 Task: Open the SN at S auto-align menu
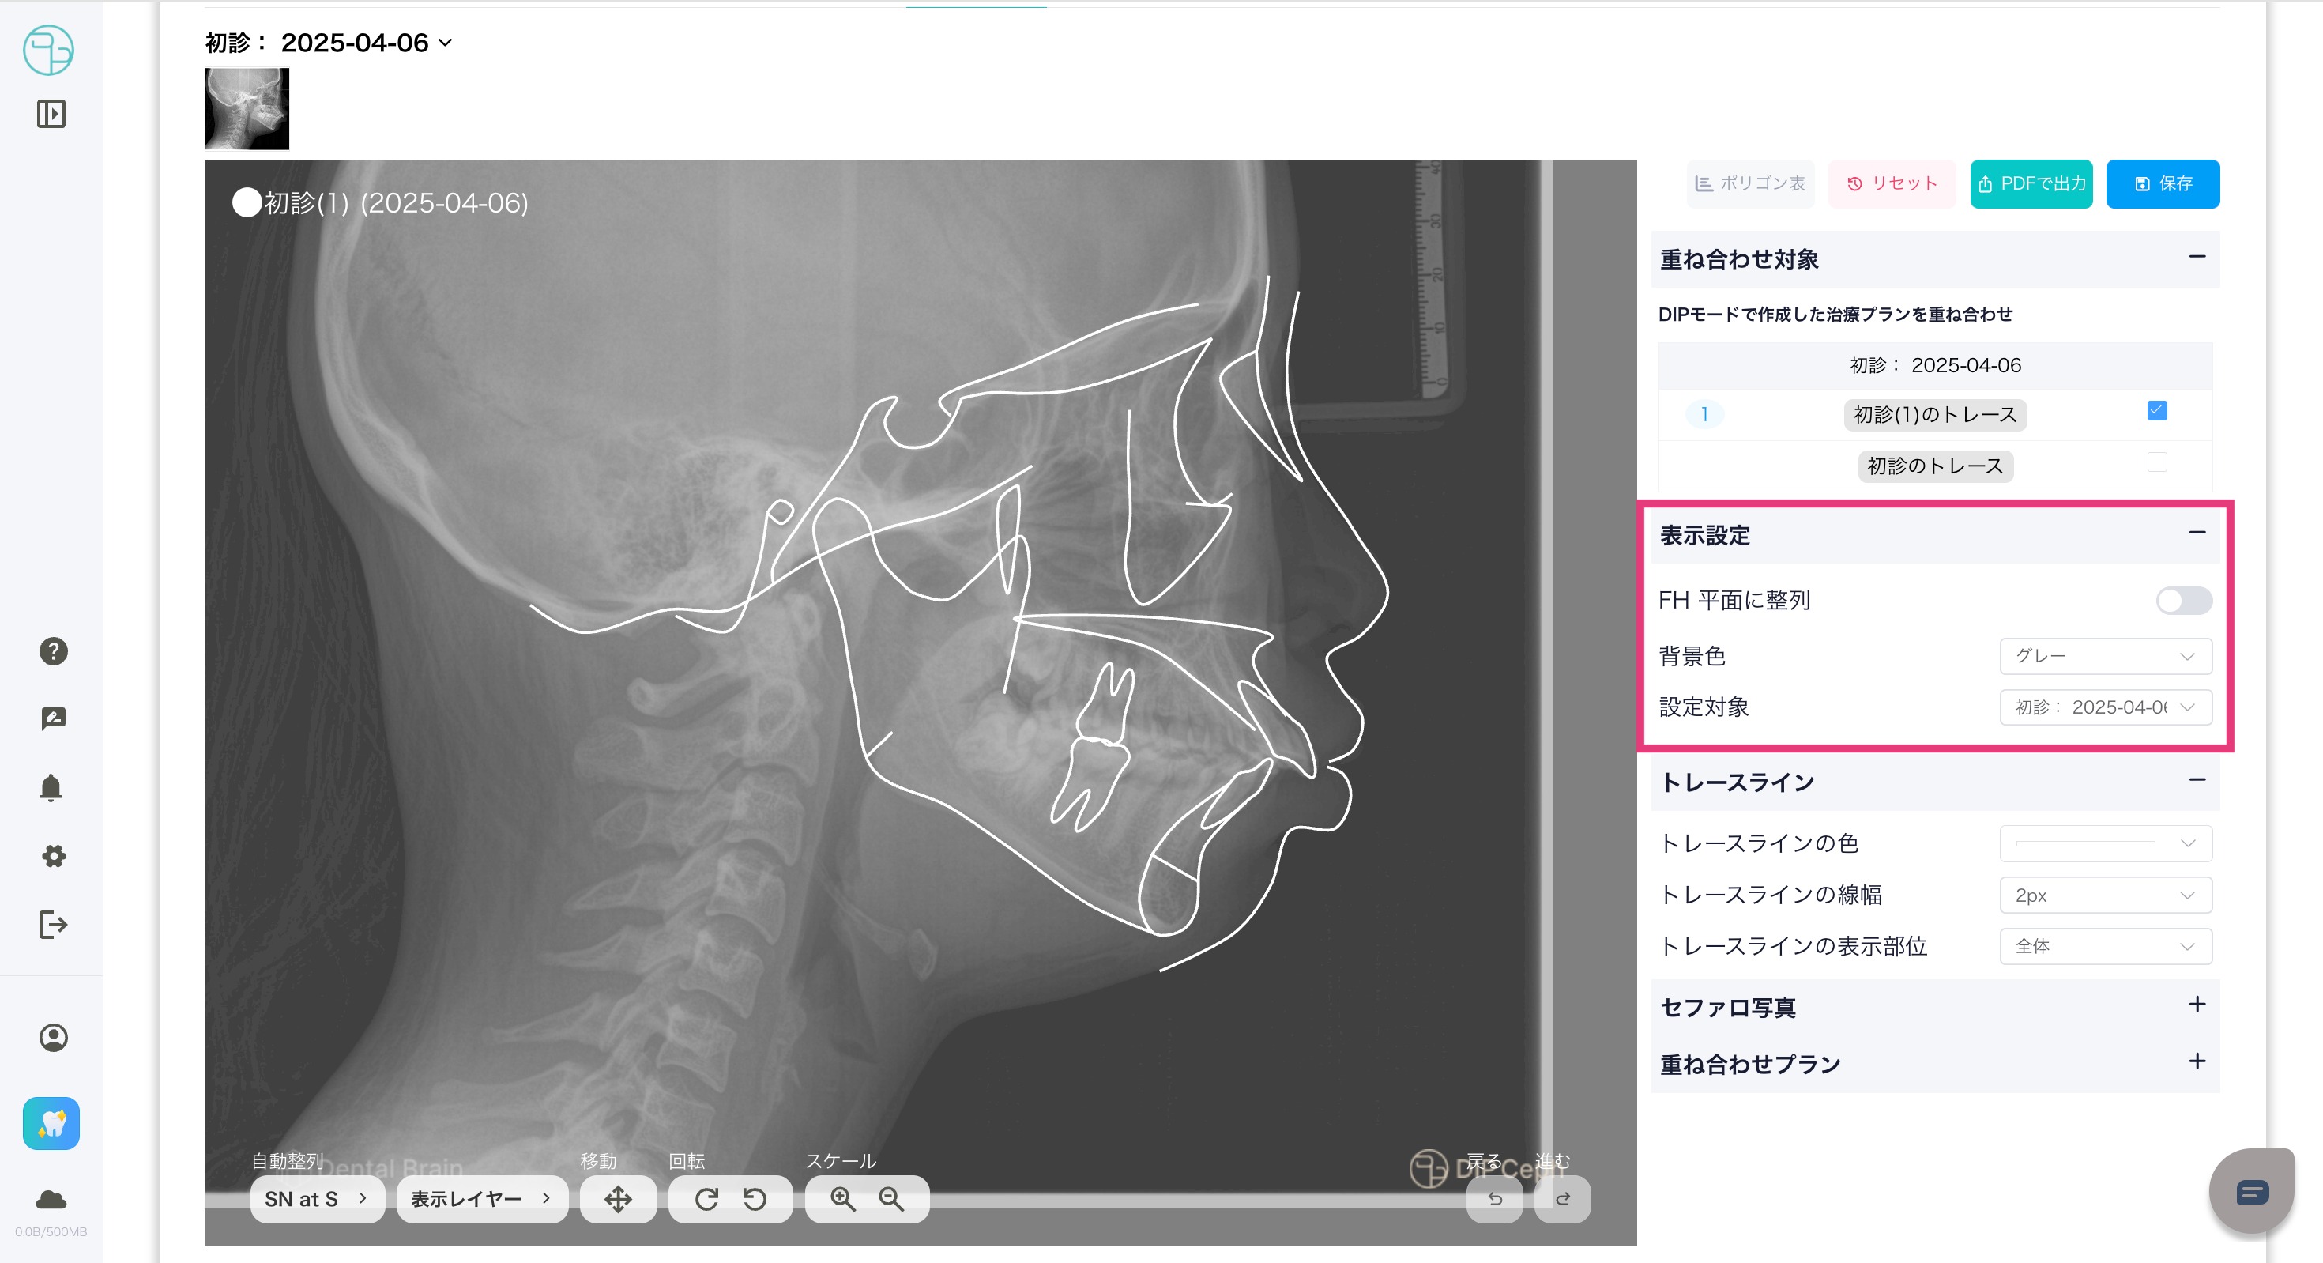[317, 1199]
